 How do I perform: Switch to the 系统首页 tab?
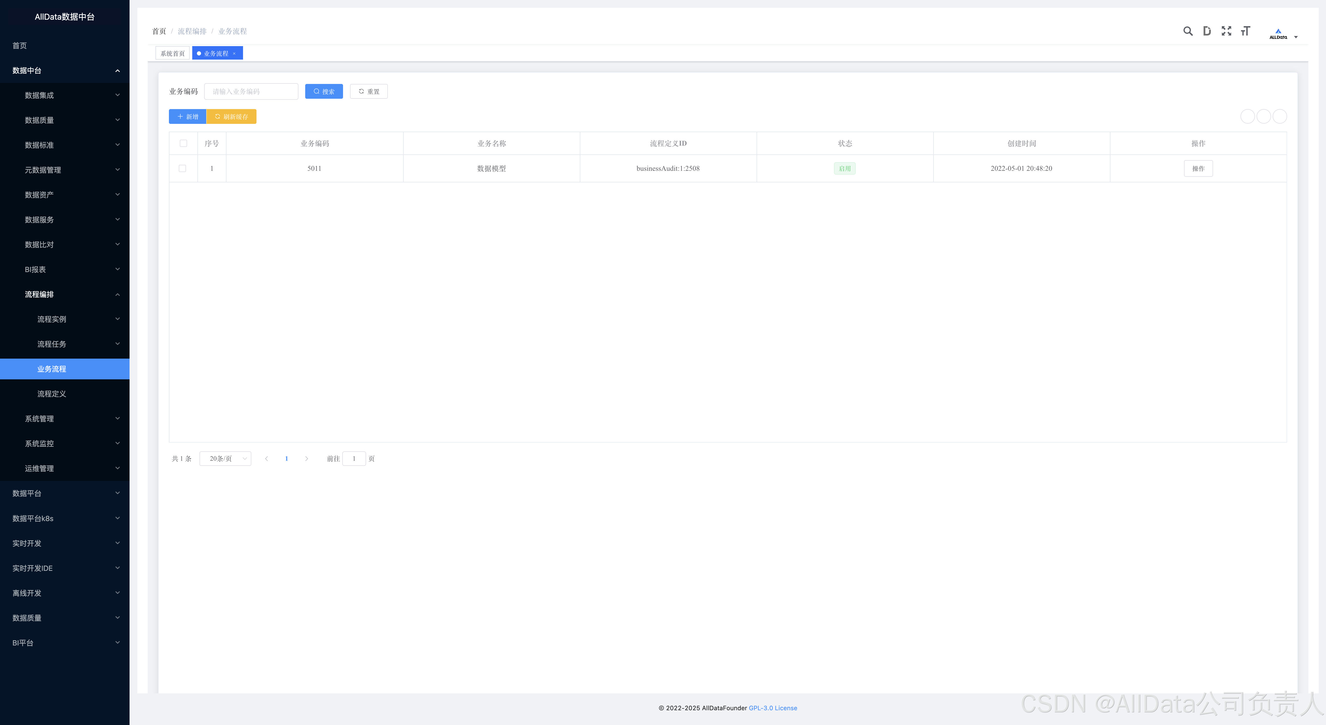pyautogui.click(x=173, y=54)
